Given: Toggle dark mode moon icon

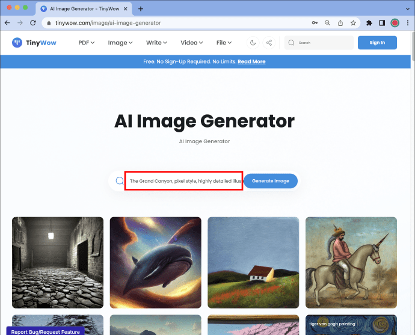Looking at the screenshot, I should tap(253, 43).
